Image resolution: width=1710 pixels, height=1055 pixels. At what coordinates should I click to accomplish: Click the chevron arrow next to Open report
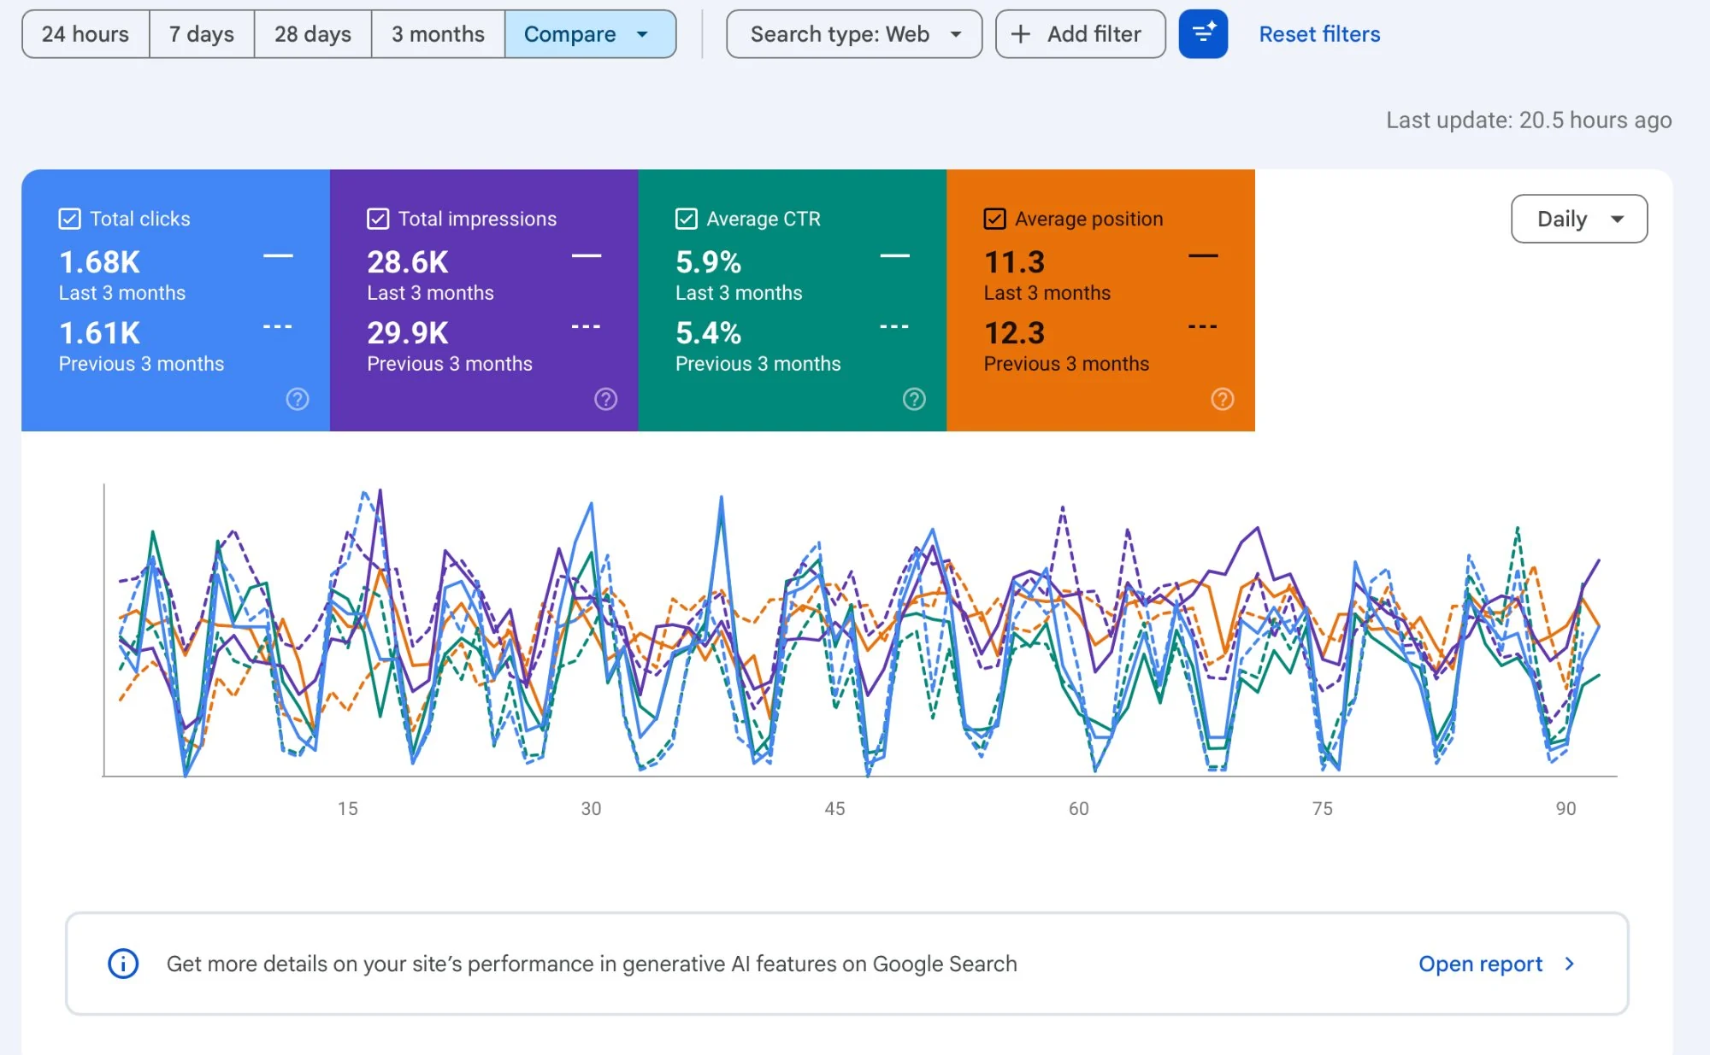(x=1569, y=964)
